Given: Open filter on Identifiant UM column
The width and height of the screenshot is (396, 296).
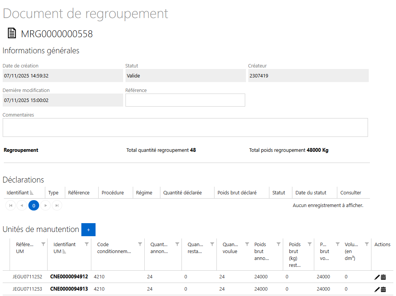Looking at the screenshot, I should click(x=87, y=244).
